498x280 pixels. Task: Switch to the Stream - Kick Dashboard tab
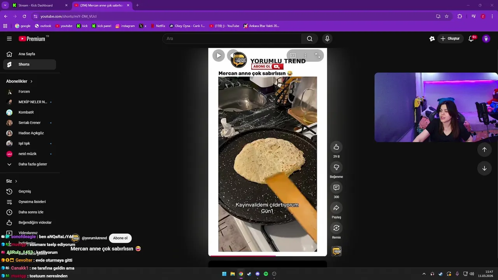click(39, 5)
